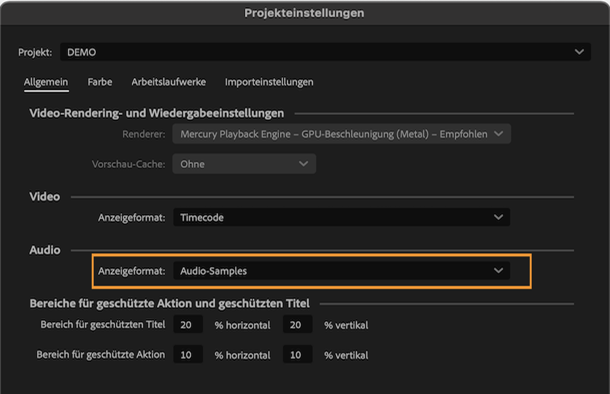Click the chevron on the Renderer field
Viewport: 610px width, 394px height.
(x=499, y=134)
